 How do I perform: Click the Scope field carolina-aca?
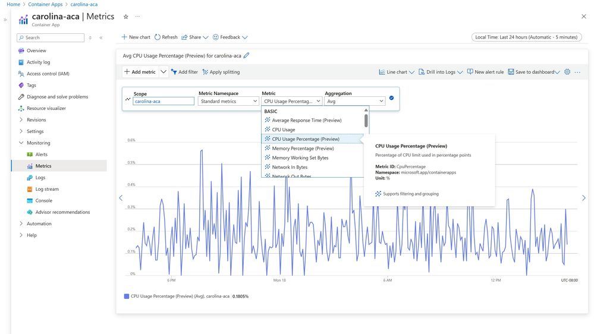pos(164,101)
